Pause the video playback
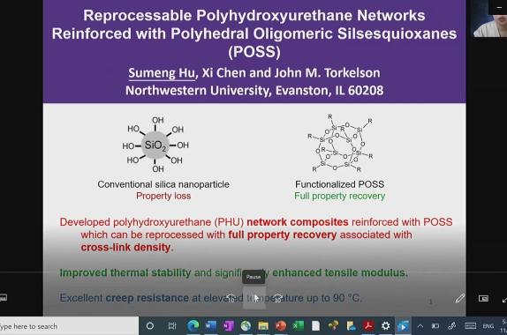 tap(254, 298)
